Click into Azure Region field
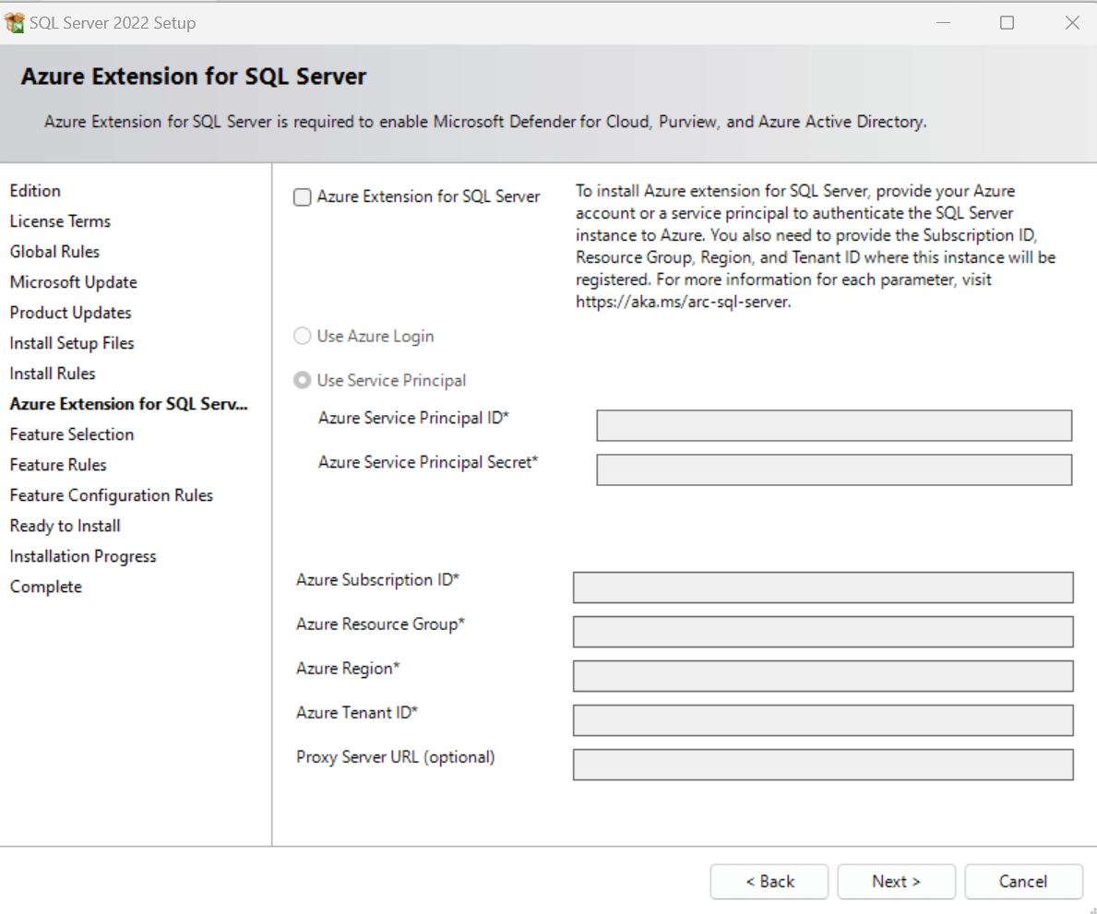Image resolution: width=1097 pixels, height=914 pixels. (823, 676)
